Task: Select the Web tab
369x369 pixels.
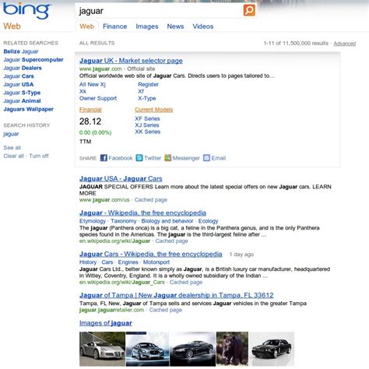Action: click(x=87, y=26)
